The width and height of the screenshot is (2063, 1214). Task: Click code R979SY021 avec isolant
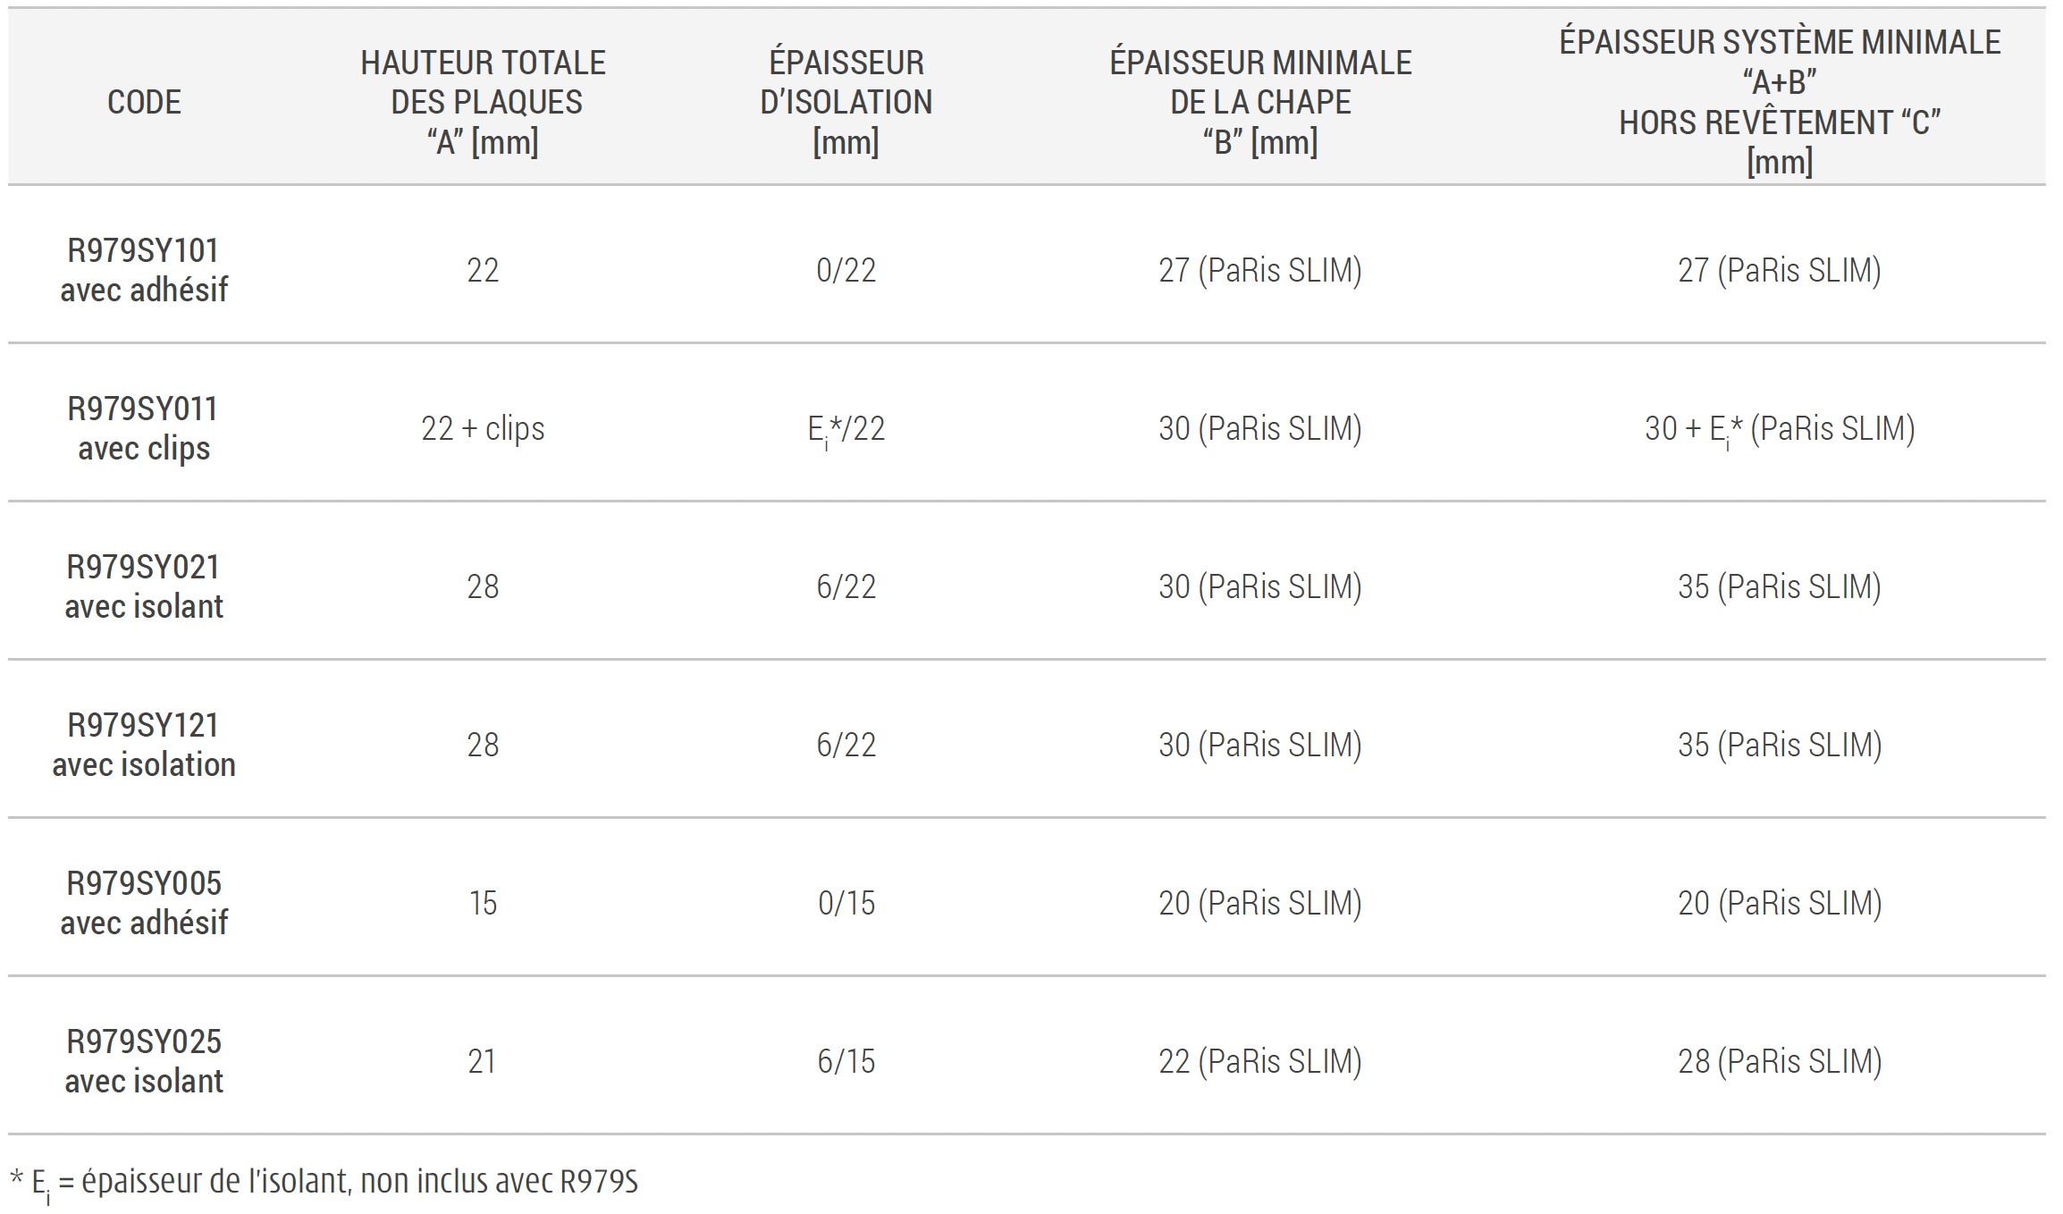pyautogui.click(x=144, y=586)
